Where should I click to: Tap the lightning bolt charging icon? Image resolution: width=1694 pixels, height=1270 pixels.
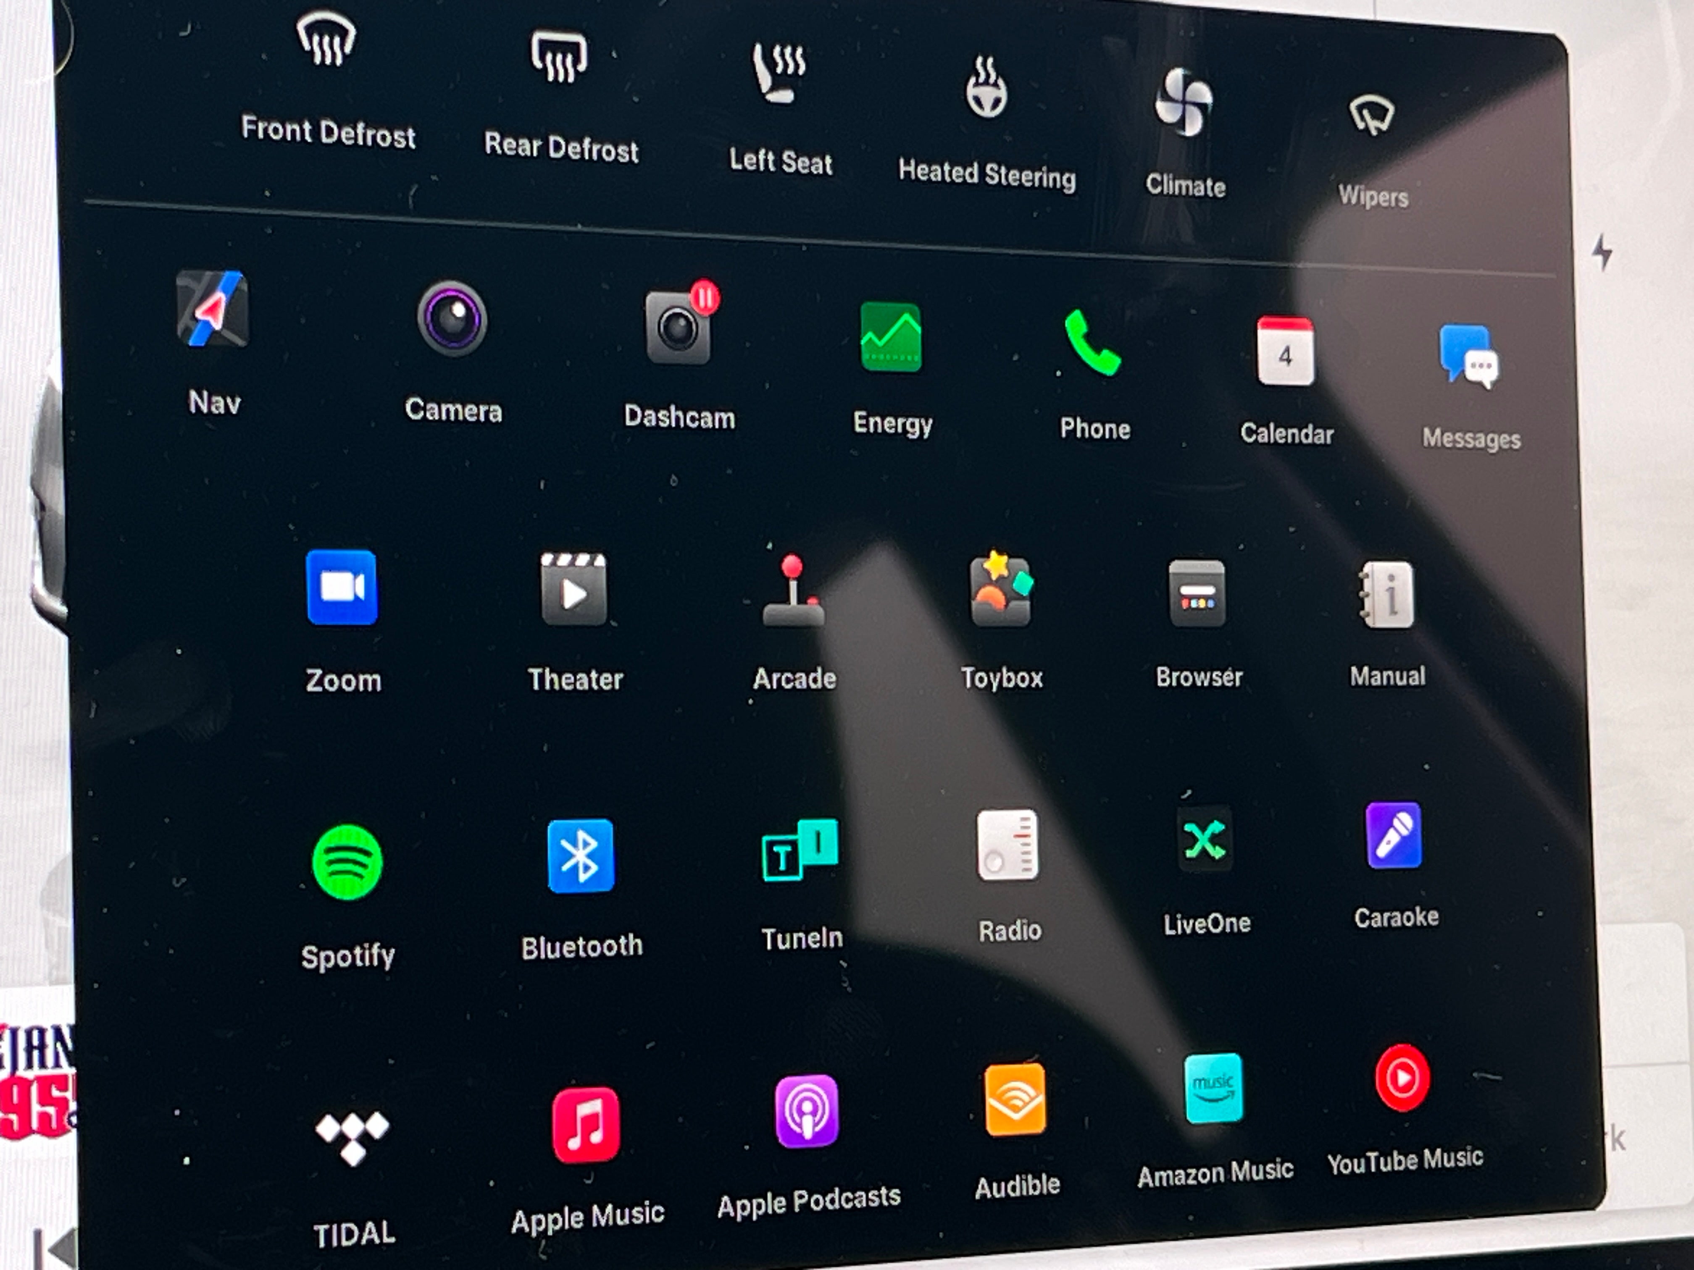1602,252
